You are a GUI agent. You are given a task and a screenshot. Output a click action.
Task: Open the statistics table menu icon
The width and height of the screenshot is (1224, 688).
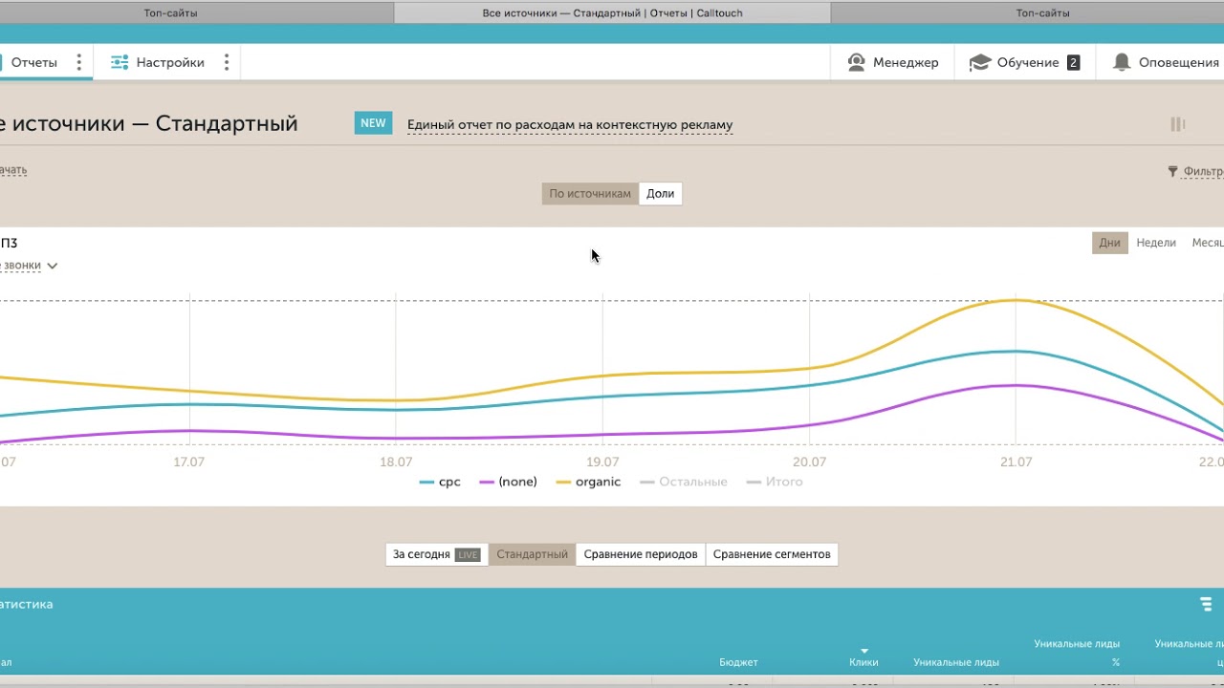tap(1206, 604)
